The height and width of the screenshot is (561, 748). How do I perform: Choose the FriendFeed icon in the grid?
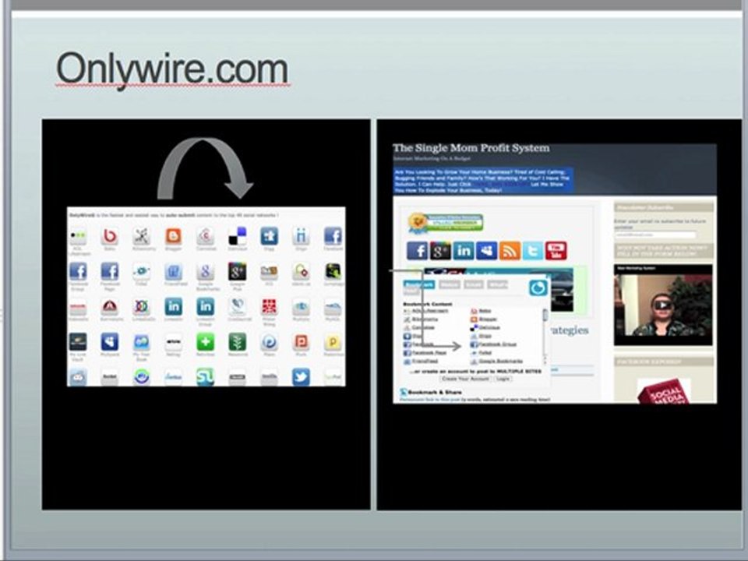coord(173,271)
